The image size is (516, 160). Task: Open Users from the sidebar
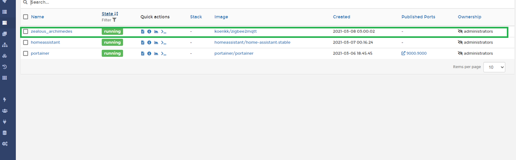tap(5, 111)
